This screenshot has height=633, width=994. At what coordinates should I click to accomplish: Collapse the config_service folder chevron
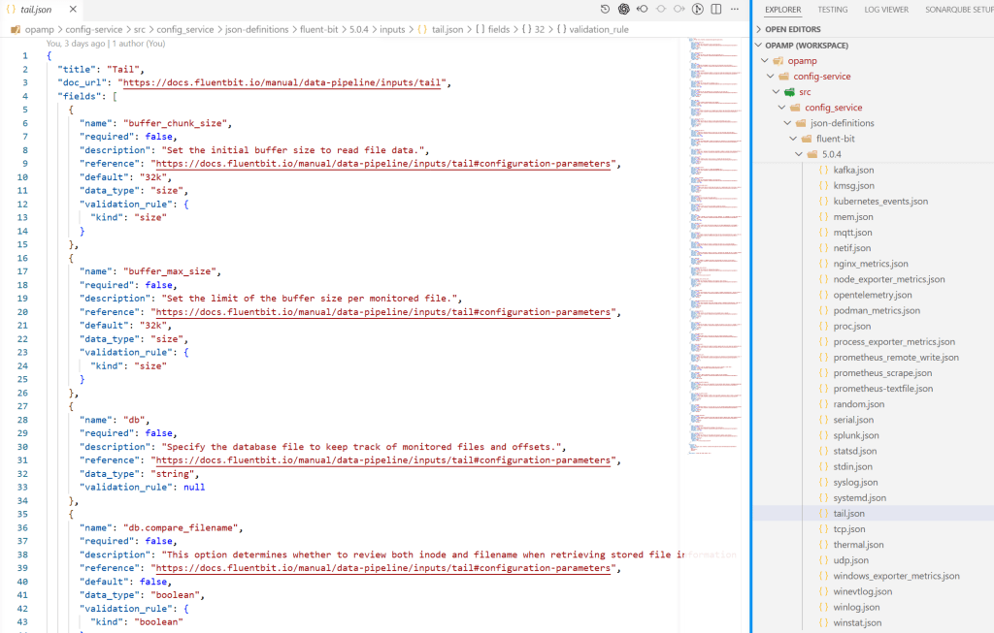781,108
